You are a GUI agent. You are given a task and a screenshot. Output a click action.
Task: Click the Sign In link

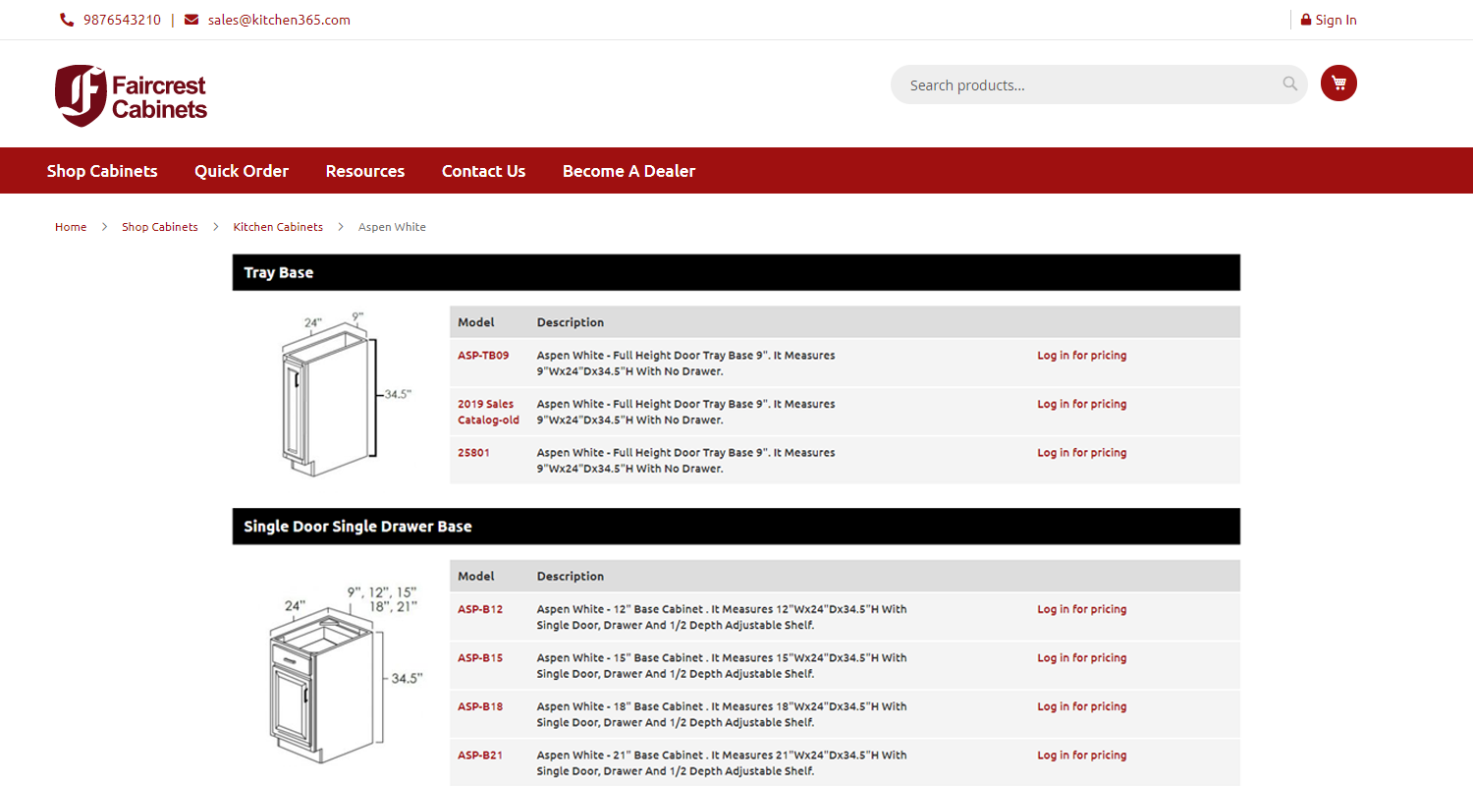pyautogui.click(x=1337, y=20)
